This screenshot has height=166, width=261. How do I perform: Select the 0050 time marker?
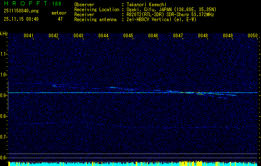[x=253, y=36]
